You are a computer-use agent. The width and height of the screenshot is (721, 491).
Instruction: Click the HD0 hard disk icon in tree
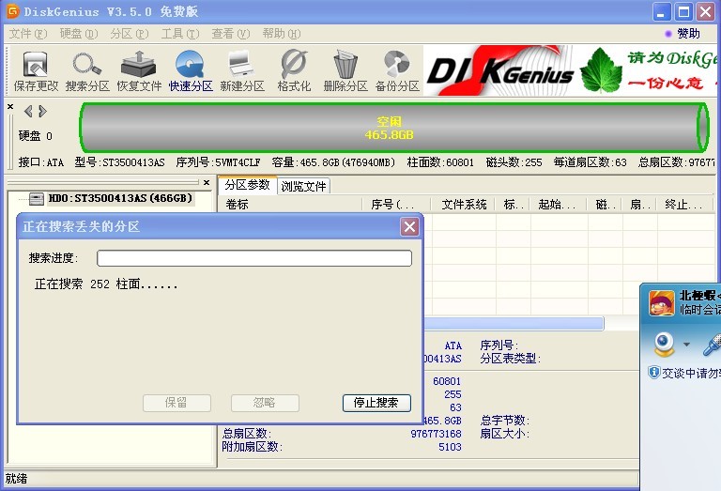tap(37, 199)
